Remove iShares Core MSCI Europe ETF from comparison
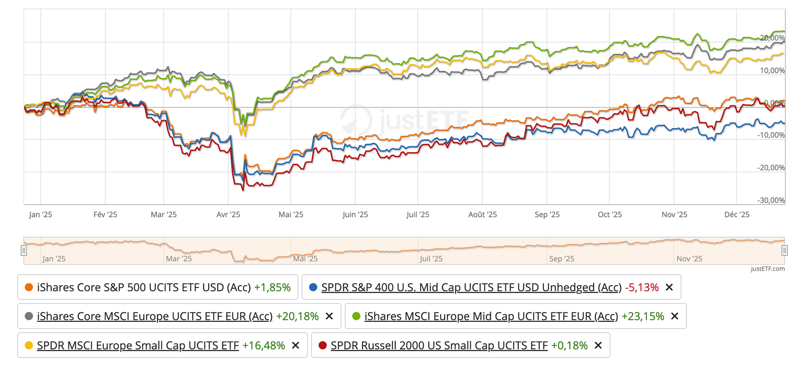803x365 pixels. tap(329, 316)
